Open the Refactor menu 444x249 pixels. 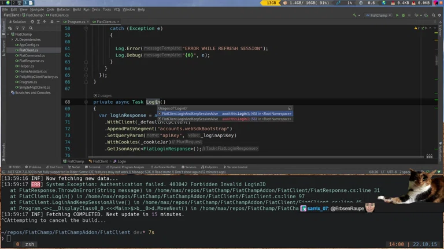coord(64,9)
